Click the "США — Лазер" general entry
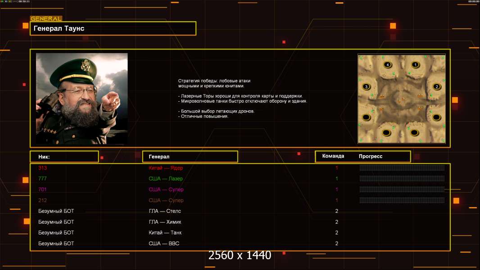The image size is (480, 270). pyautogui.click(x=166, y=179)
